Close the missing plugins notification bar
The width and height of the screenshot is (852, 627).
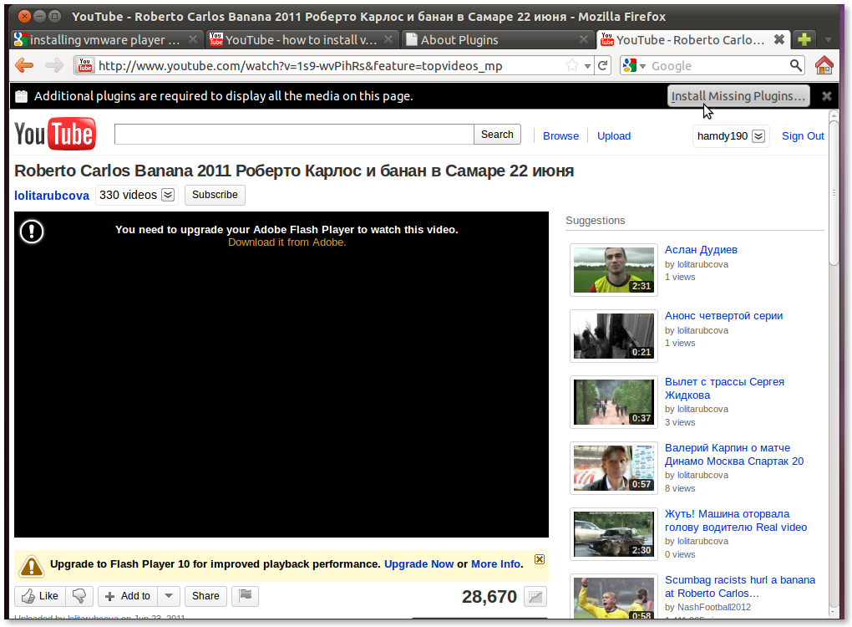click(x=826, y=96)
